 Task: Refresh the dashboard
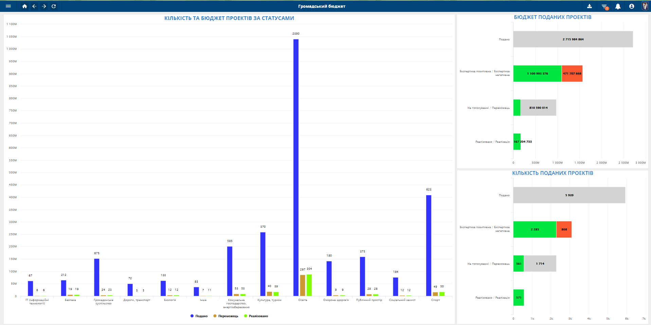(54, 6)
